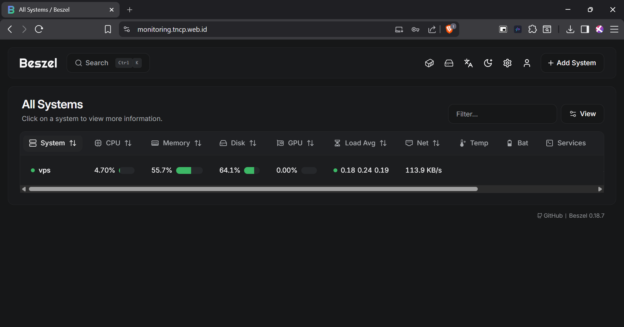
Task: Open the Downloads icon
Action: [570, 30]
